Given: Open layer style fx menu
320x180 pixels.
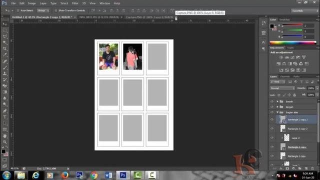Looking at the screenshot, I should point(281,168).
